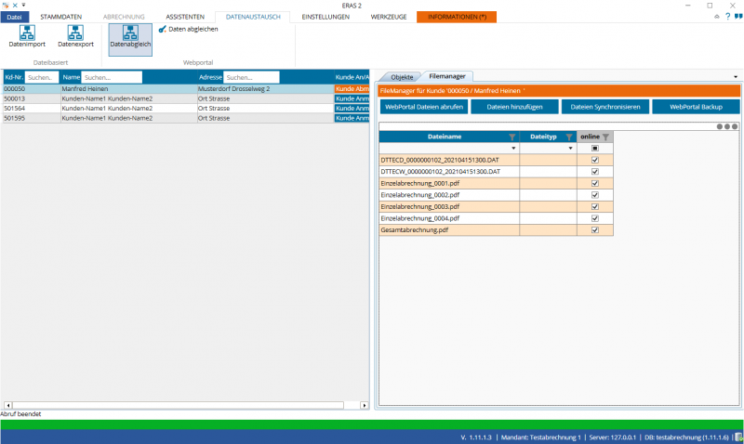Screen dimensions: 744x444
Task: Open the Dateiname filter row dropdown
Action: point(513,149)
